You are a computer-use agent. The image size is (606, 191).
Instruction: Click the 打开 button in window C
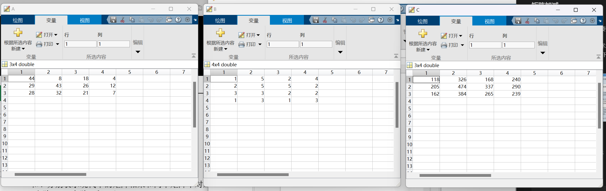pyautogui.click(x=451, y=36)
